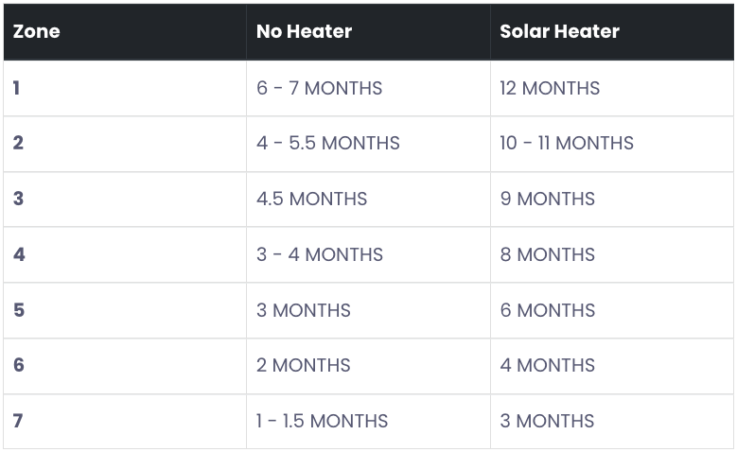The image size is (737, 452).
Task: Select the Zone 3 row label
Action: (x=18, y=199)
